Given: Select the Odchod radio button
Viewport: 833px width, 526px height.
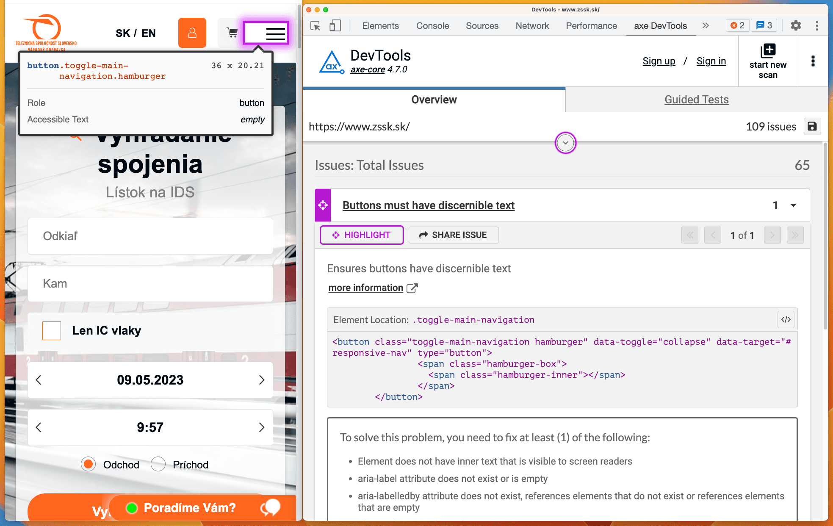Looking at the screenshot, I should click(89, 464).
